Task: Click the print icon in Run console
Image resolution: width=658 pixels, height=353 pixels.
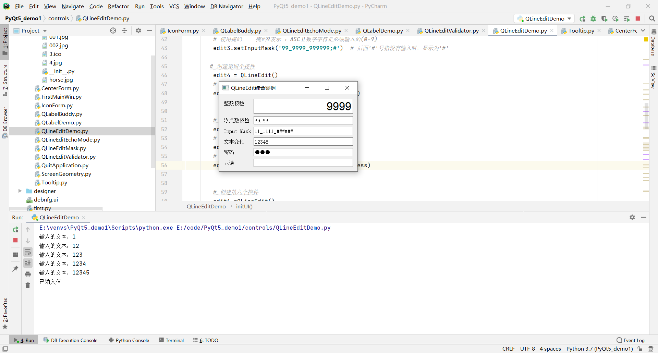Action: point(28,274)
